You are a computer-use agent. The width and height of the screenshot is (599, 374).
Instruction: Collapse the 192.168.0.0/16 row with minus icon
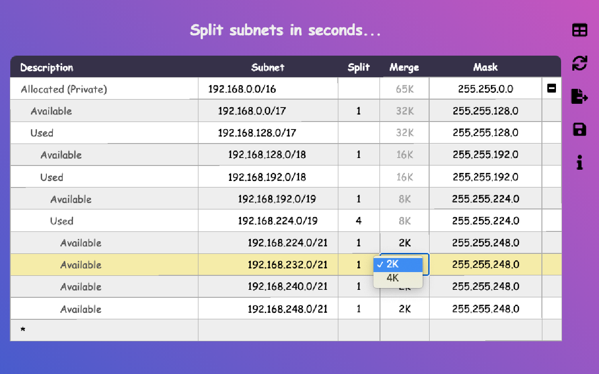pyautogui.click(x=552, y=88)
